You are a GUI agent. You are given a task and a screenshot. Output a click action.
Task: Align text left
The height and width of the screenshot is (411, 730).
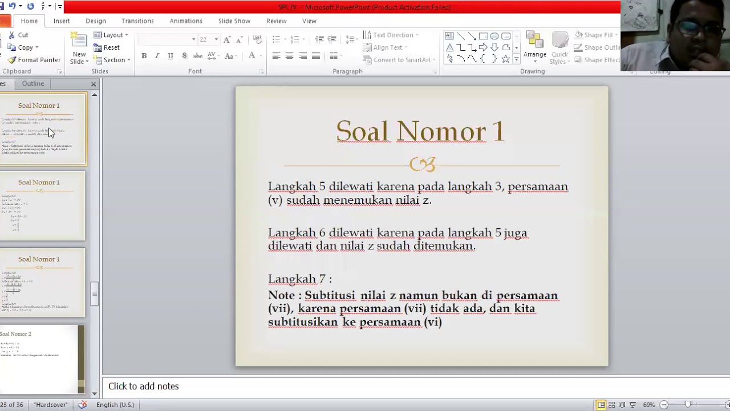(x=276, y=56)
